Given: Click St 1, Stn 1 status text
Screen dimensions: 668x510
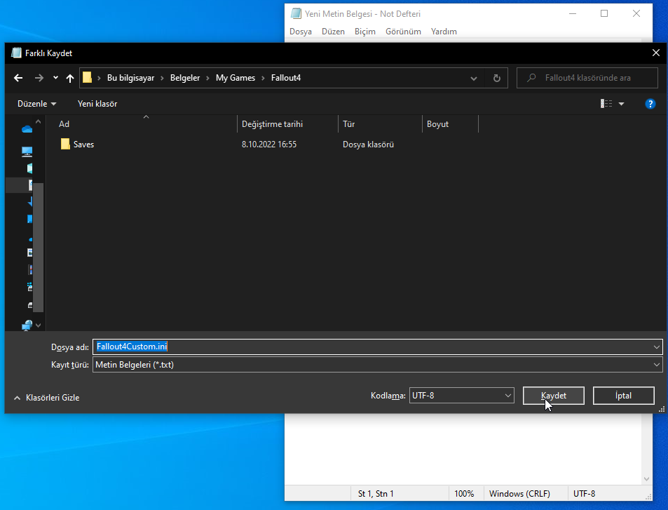Looking at the screenshot, I should coord(376,494).
